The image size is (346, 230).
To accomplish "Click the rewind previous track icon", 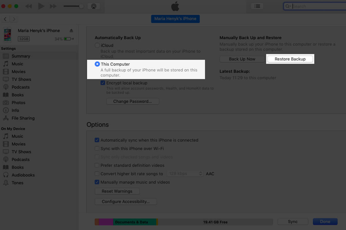I will pos(29,6).
